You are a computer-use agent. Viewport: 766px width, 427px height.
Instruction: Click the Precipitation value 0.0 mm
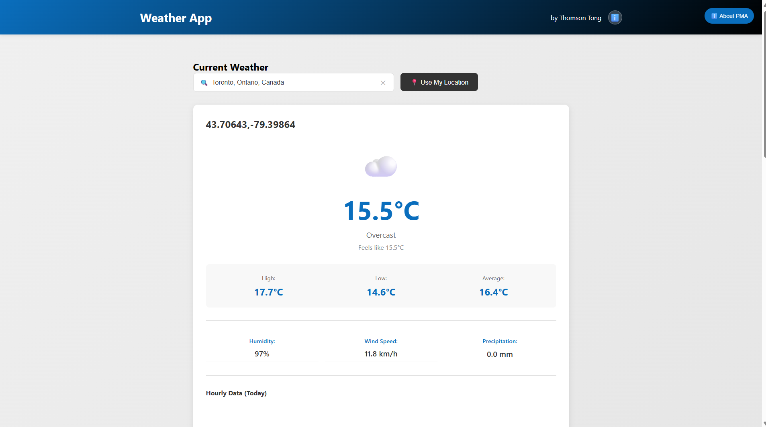500,354
